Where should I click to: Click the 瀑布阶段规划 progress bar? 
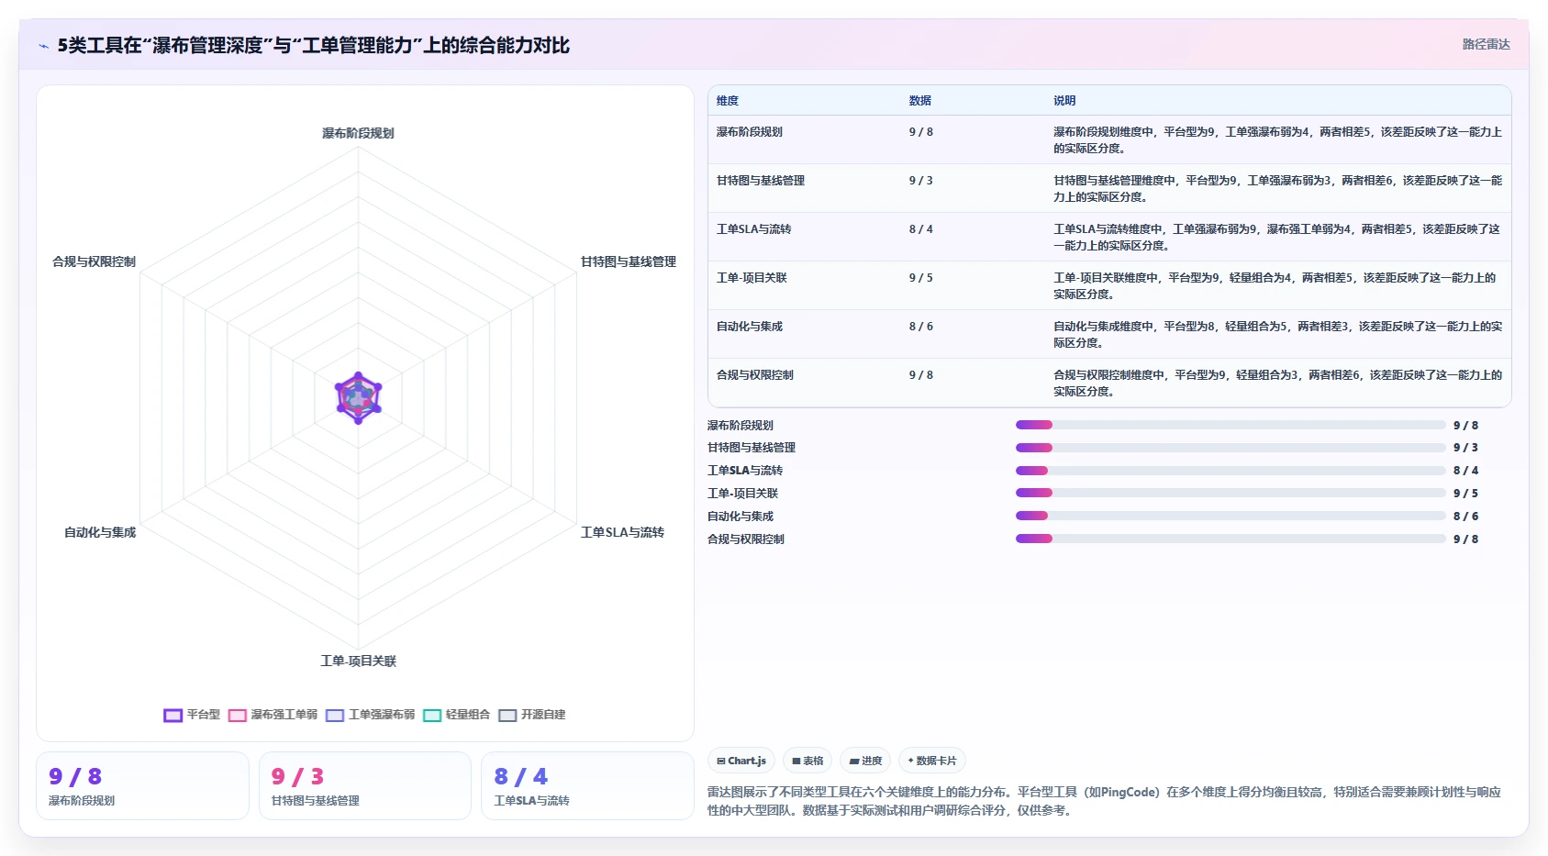click(1231, 425)
